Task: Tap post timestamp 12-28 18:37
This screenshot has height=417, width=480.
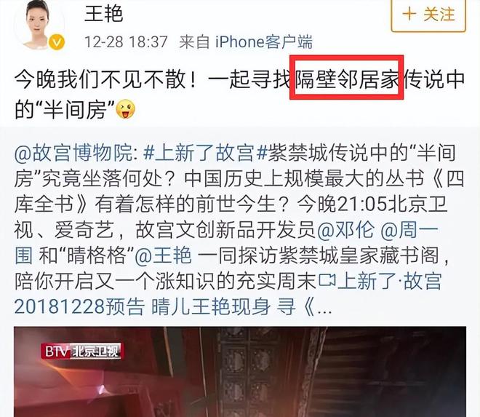Action: (x=126, y=41)
